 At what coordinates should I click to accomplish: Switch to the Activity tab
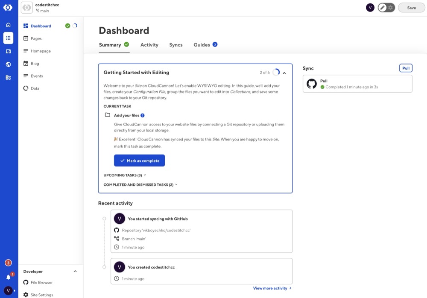pos(149,44)
